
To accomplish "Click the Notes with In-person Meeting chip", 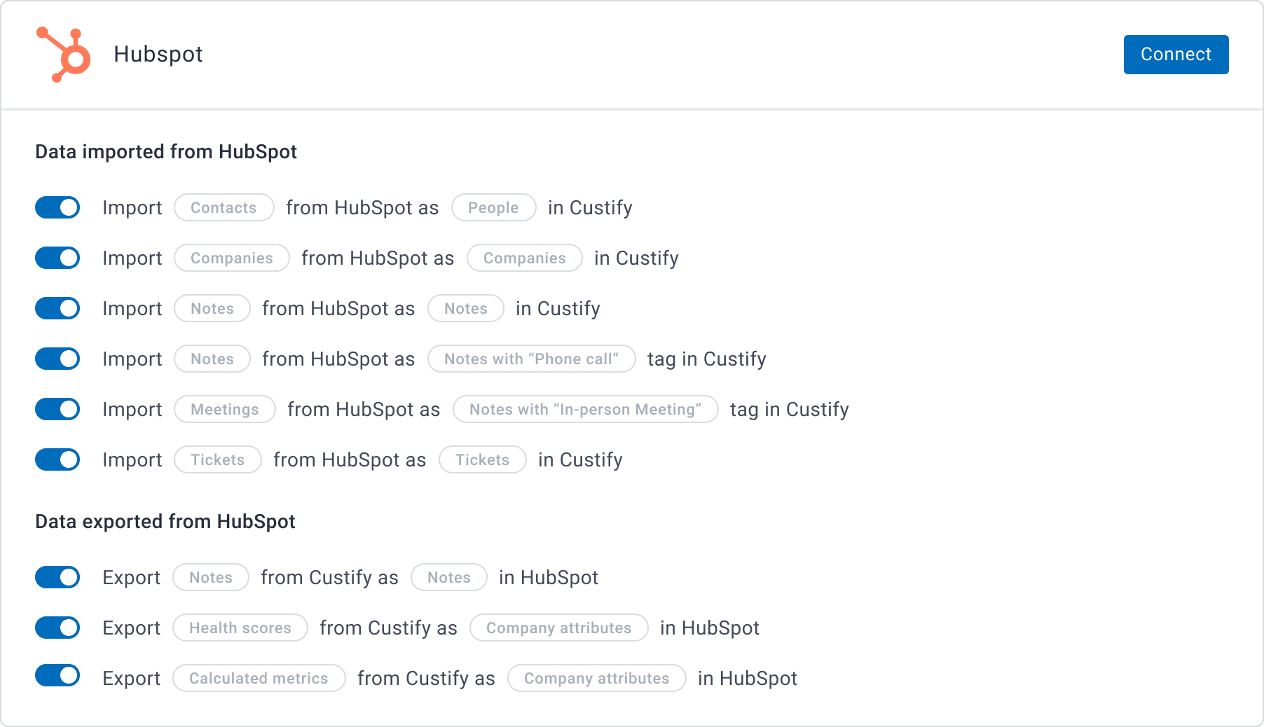I will click(586, 409).
